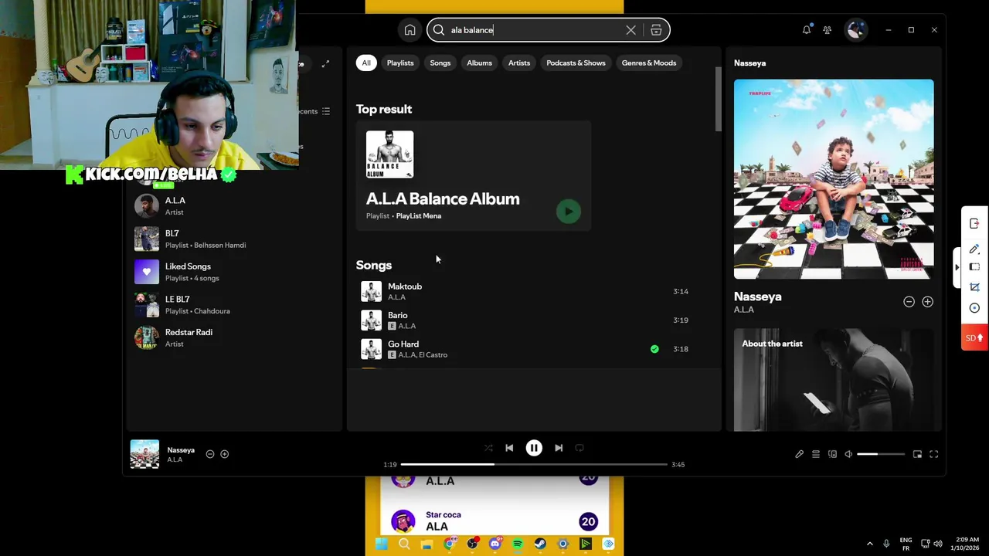Pause the current song
Viewport: 989px width, 556px height.
coord(534,448)
